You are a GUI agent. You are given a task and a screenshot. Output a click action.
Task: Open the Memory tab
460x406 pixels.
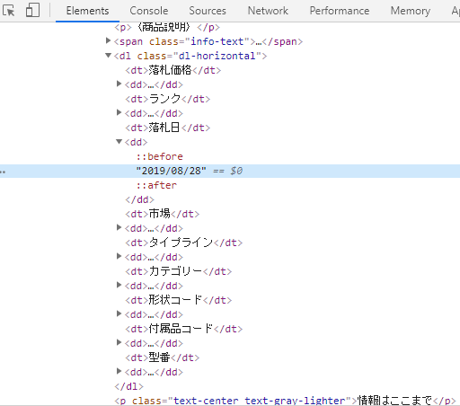pyautogui.click(x=411, y=11)
